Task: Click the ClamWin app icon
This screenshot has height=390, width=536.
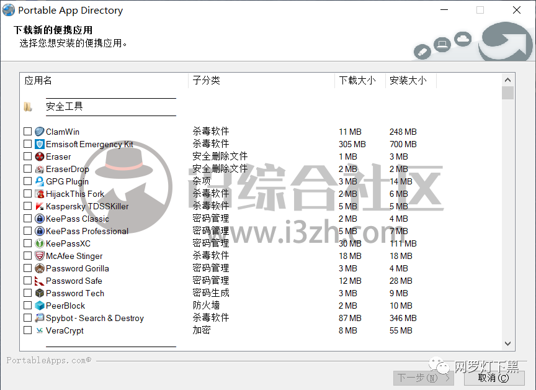Action: coord(40,132)
